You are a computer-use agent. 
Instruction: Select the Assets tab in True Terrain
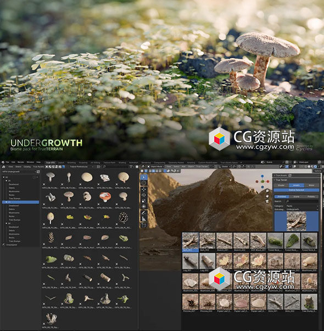pos(297,186)
